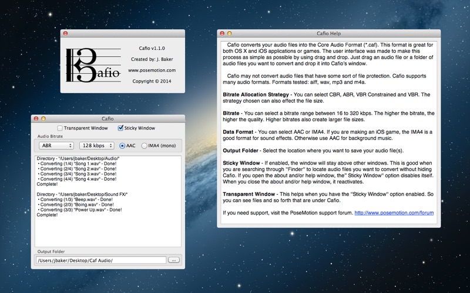Click "Data Format" heading in Help

point(238,132)
